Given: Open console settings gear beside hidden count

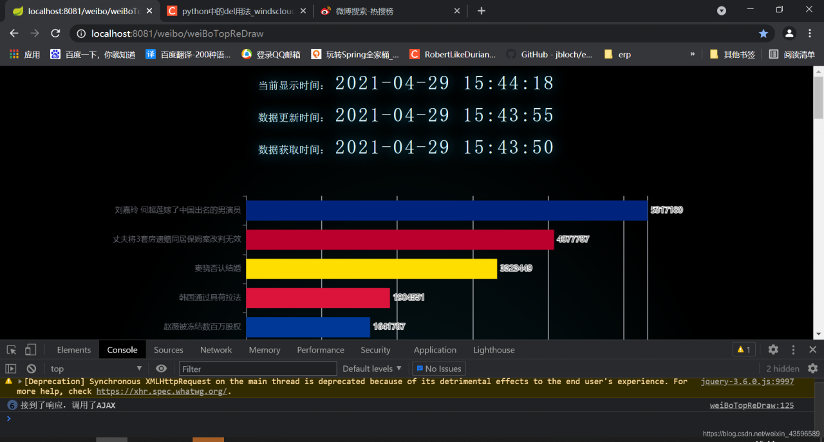Looking at the screenshot, I should (x=812, y=369).
